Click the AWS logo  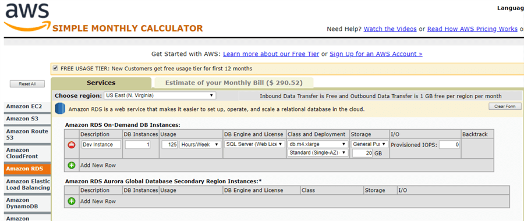(x=27, y=17)
